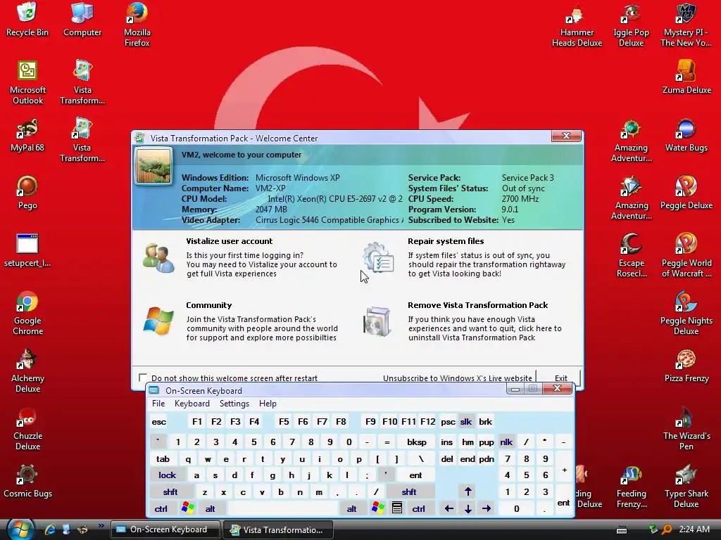Select the Chuzzle Deluxe desktop icon
721x540 pixels.
(27, 428)
